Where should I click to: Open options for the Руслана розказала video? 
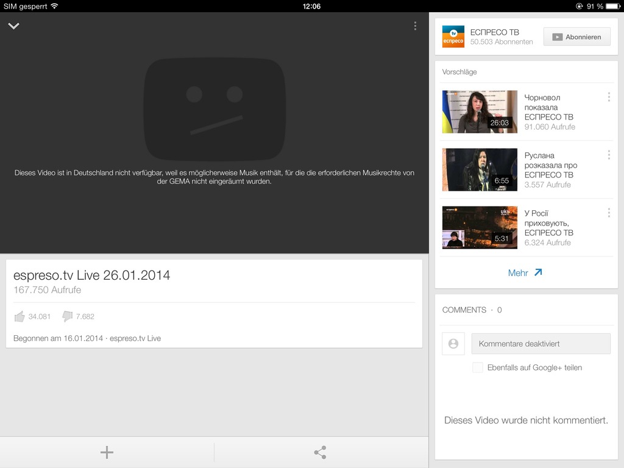tap(609, 155)
